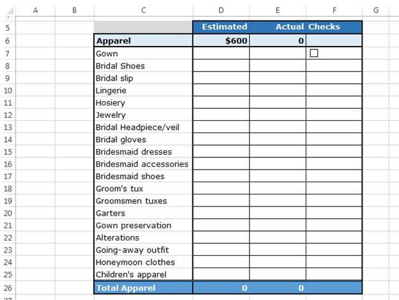Select the Bridesmaid shoes cell

coord(143,176)
